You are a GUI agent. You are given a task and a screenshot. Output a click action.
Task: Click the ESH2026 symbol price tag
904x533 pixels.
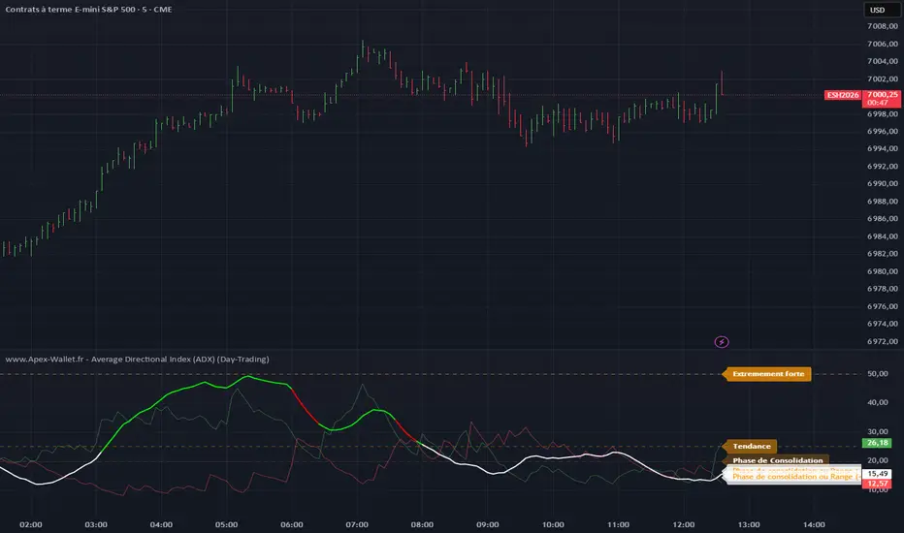tap(840, 95)
